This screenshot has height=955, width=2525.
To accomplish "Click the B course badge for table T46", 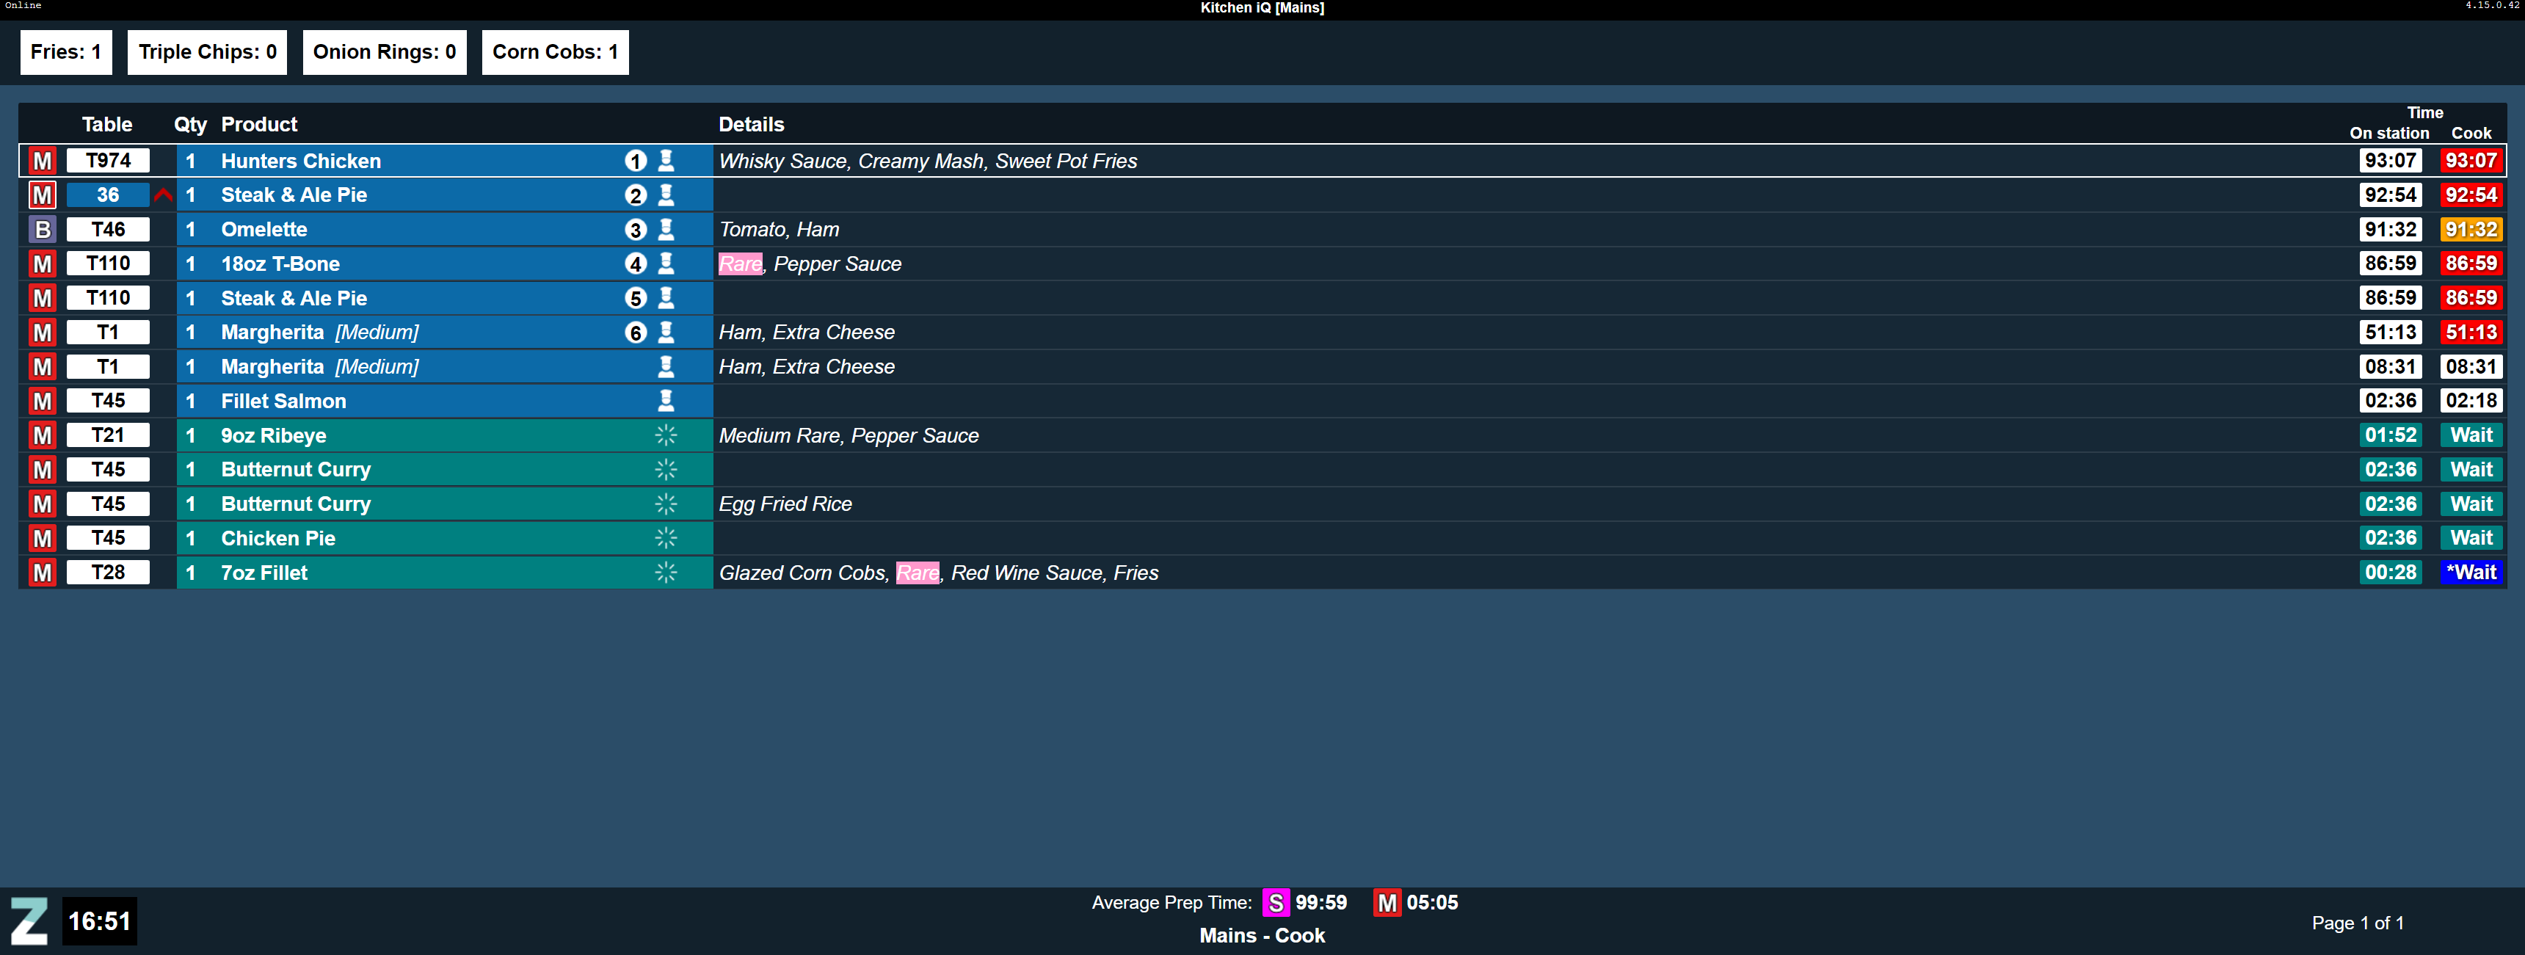I will click(x=42, y=230).
